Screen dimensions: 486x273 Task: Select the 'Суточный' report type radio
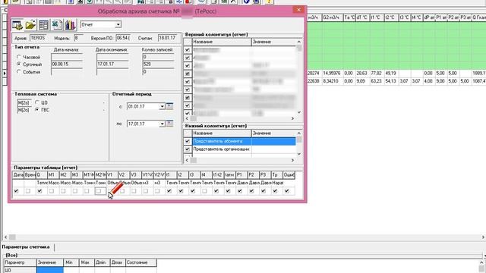[19, 64]
